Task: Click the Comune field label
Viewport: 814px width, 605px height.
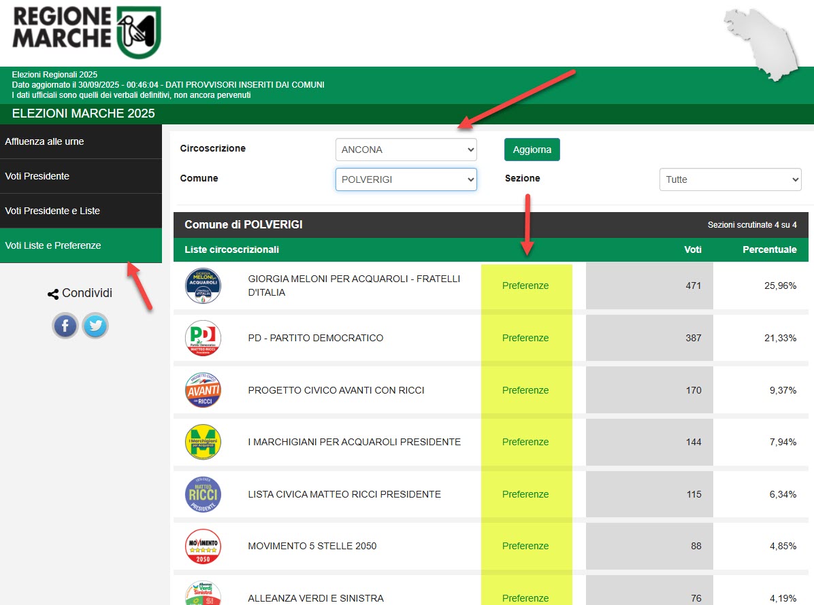Action: [x=199, y=178]
